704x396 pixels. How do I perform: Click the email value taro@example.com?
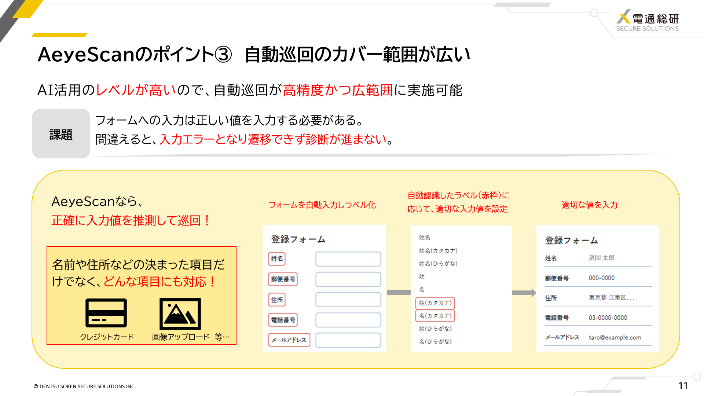[615, 338]
